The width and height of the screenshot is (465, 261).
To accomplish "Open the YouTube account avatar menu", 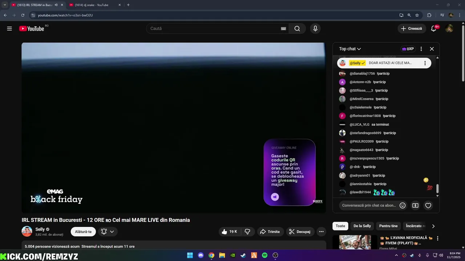I will pyautogui.click(x=449, y=29).
